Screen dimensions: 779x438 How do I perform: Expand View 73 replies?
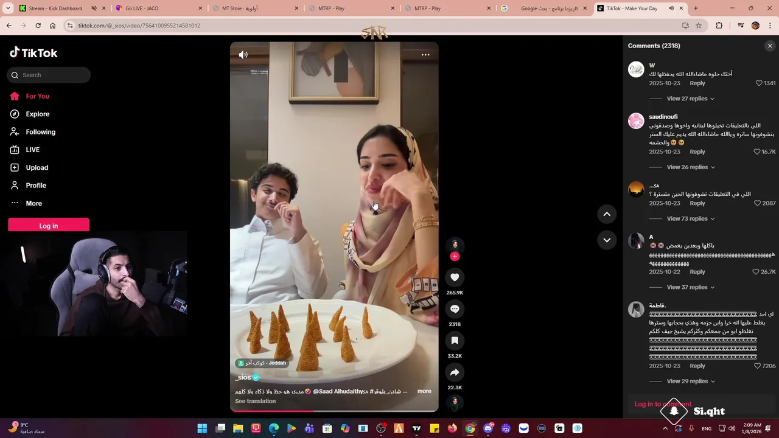[x=690, y=219]
